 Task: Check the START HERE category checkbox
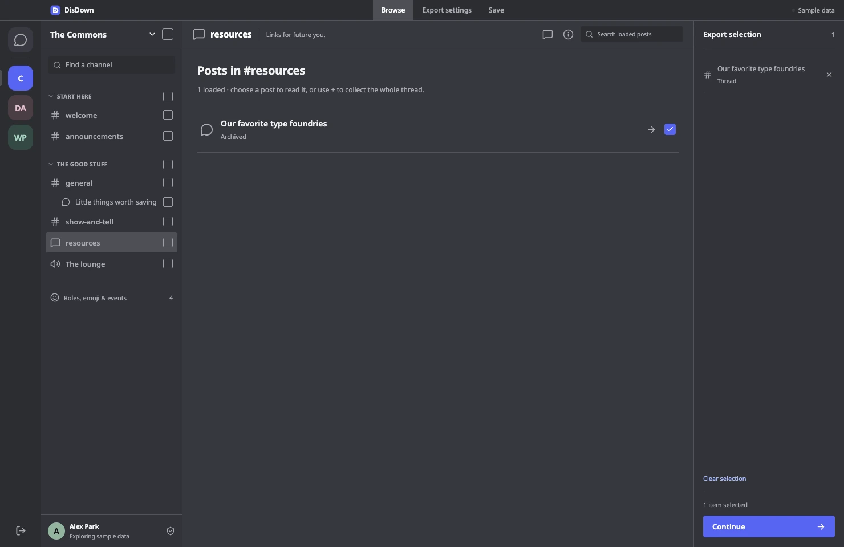(x=168, y=96)
